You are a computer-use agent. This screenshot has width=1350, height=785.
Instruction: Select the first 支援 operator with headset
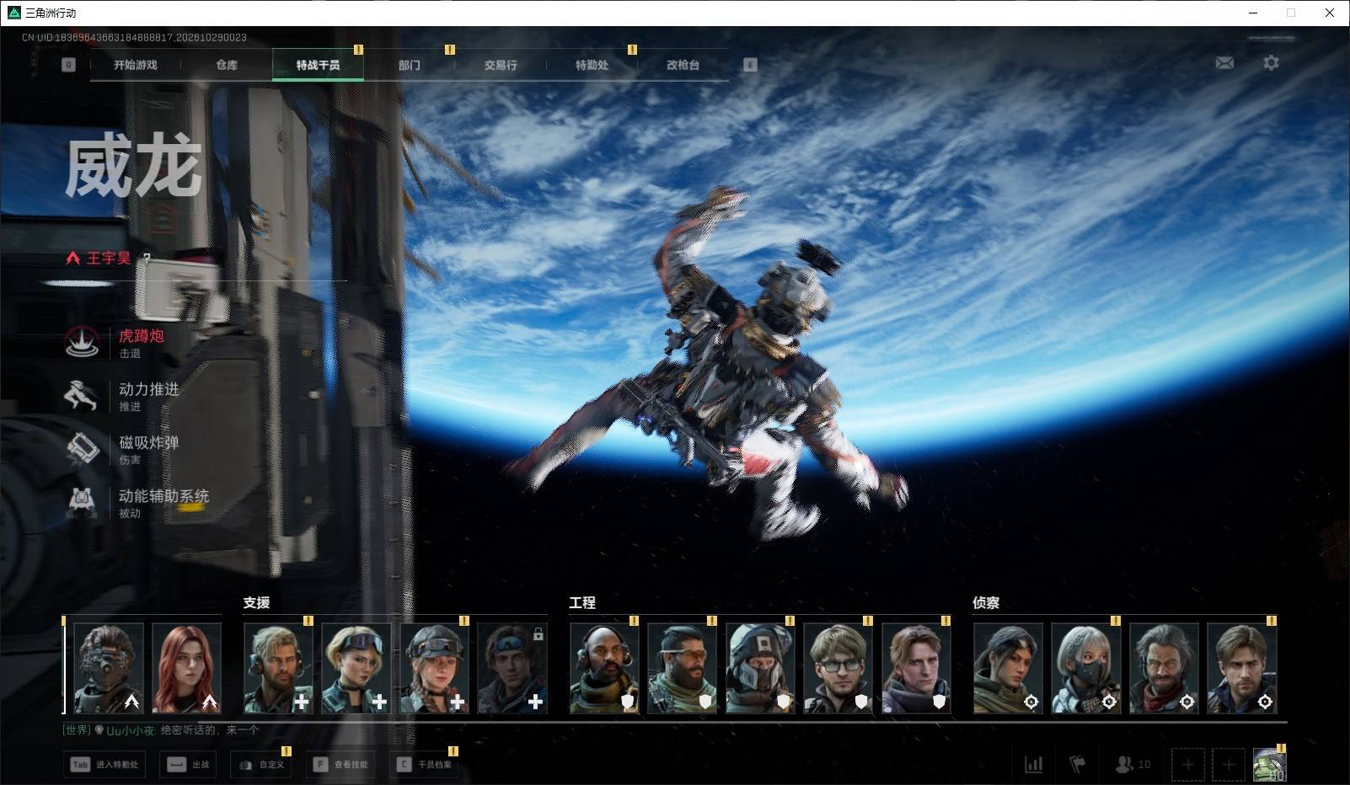tap(279, 669)
